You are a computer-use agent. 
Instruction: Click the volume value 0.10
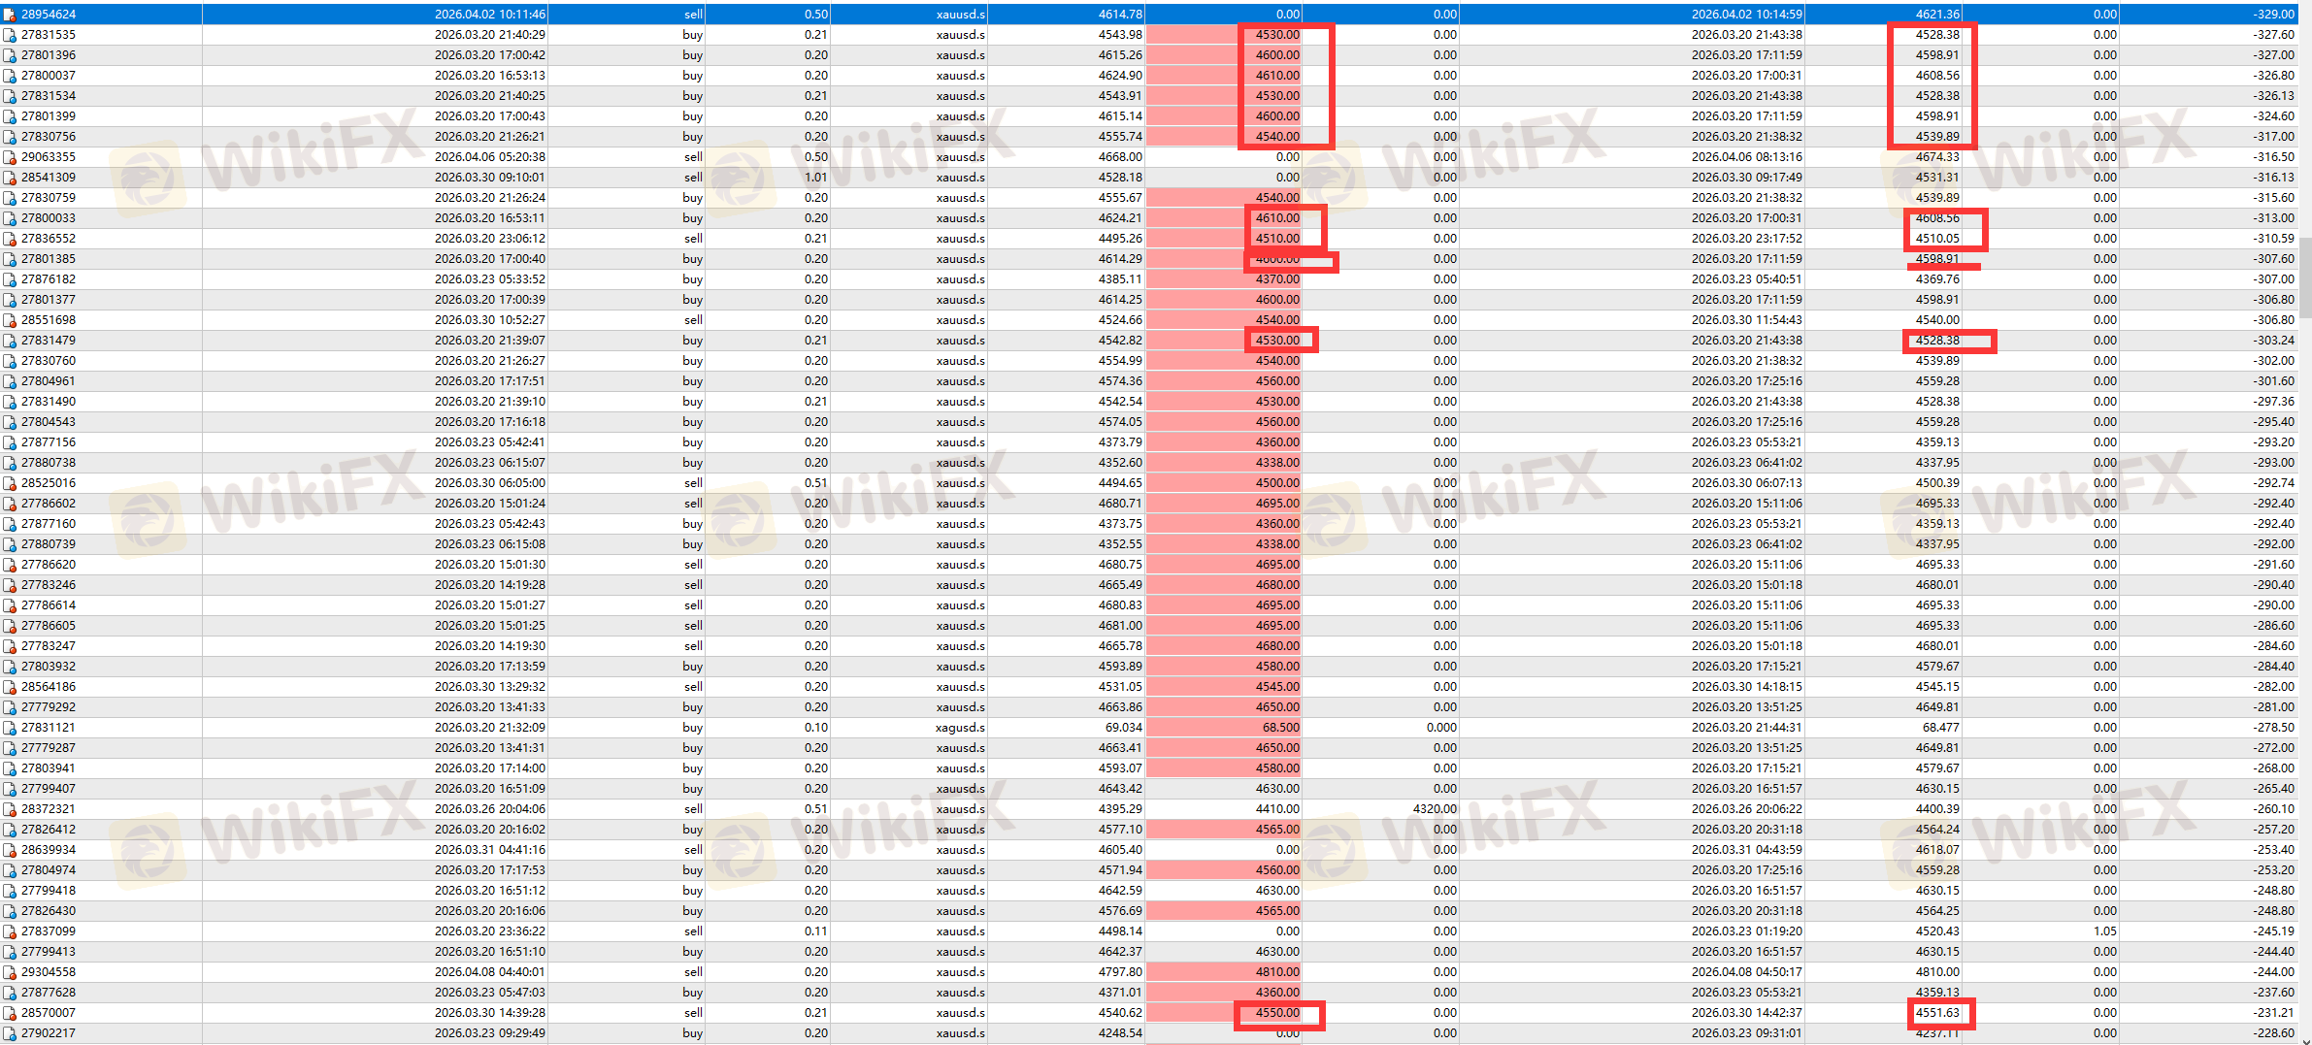click(x=815, y=728)
